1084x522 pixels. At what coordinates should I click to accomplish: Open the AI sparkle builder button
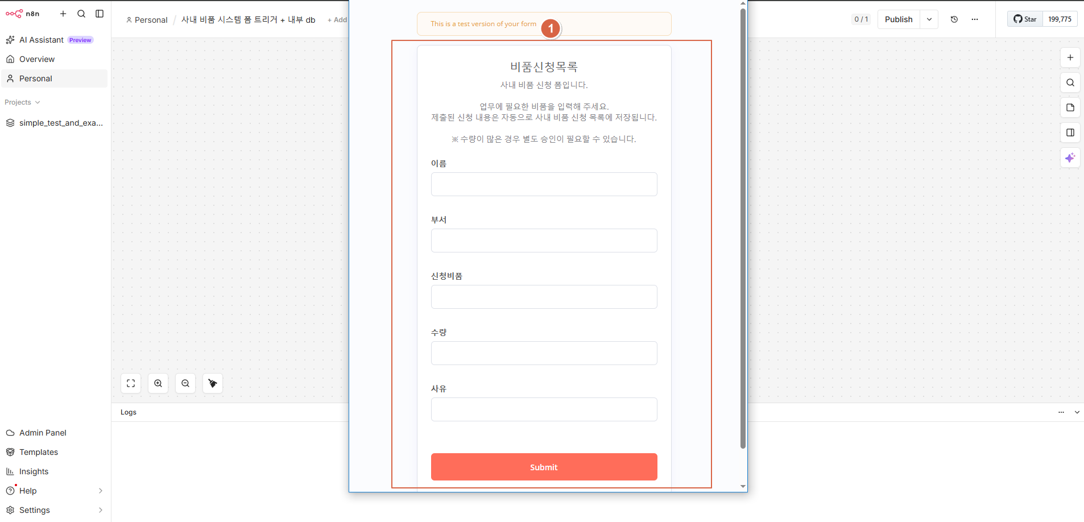point(1070,158)
